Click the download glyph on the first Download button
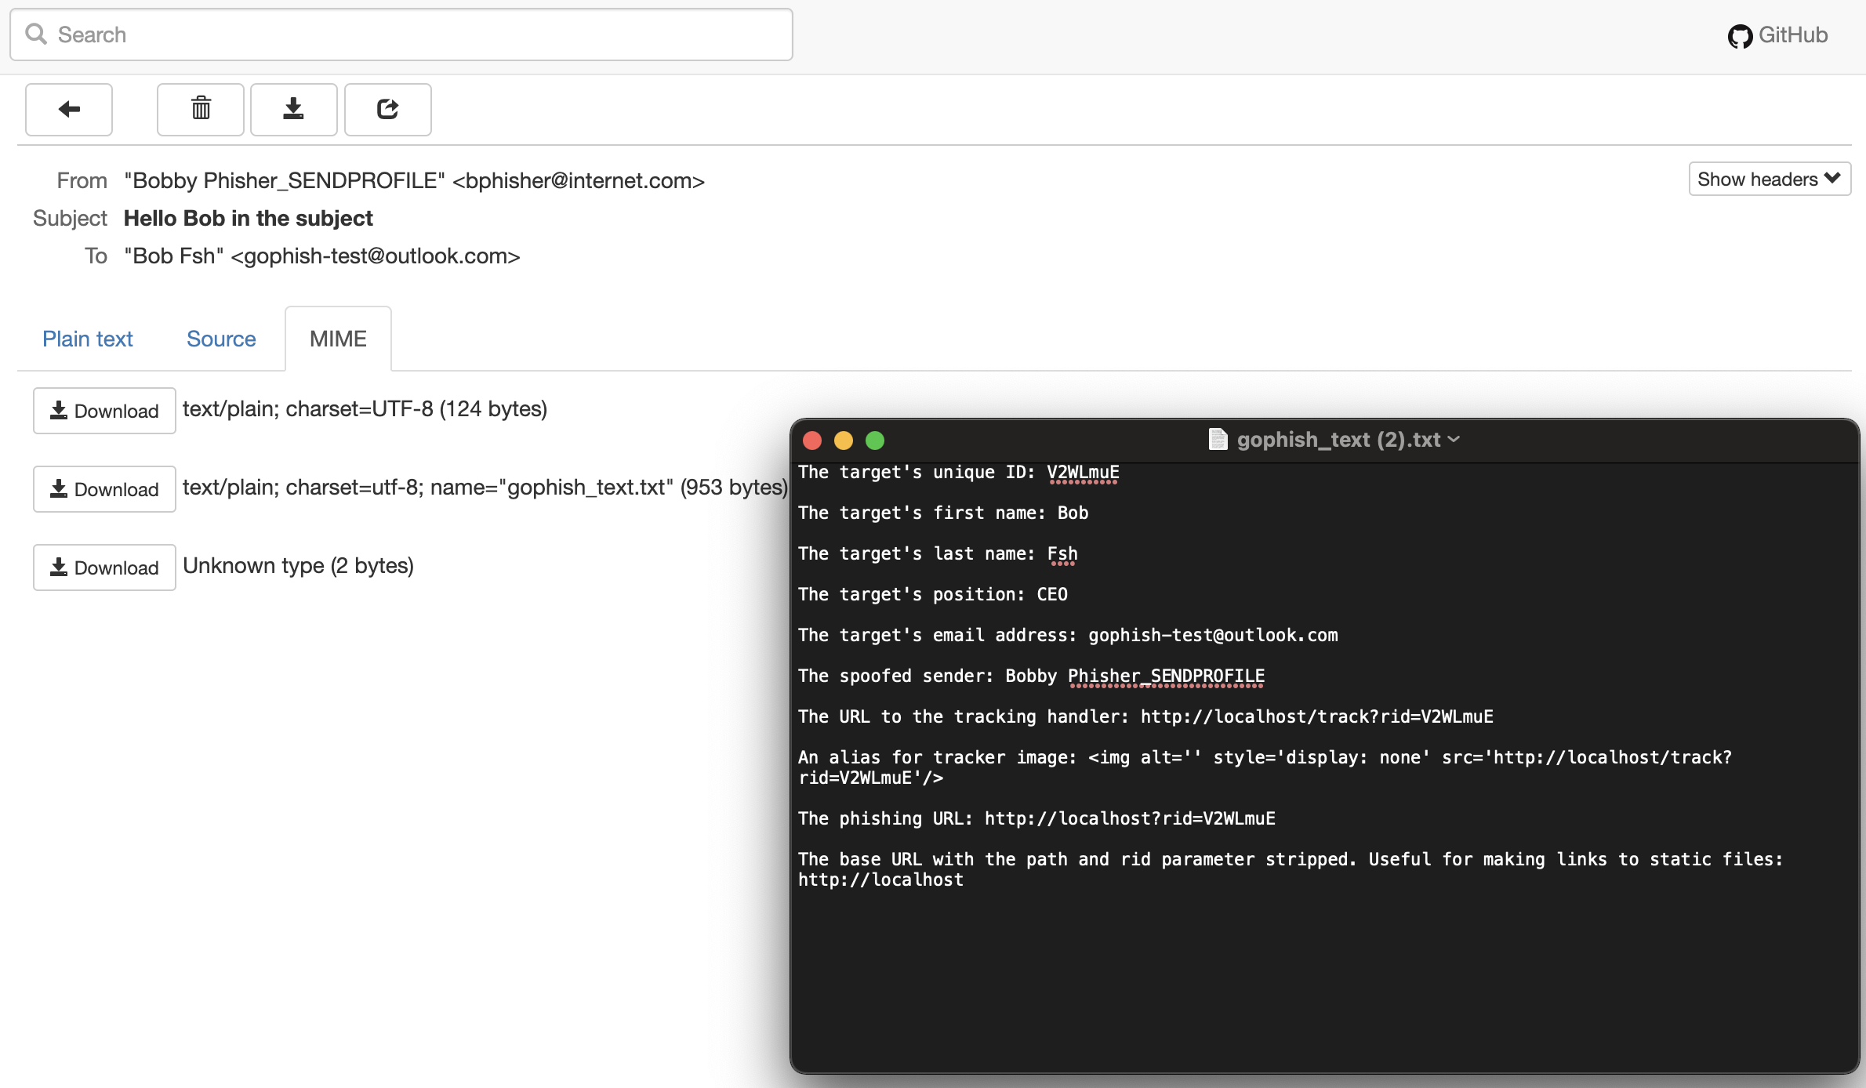 [58, 410]
